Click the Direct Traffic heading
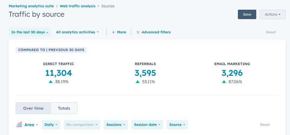This screenshot has width=290, height=135. click(58, 64)
